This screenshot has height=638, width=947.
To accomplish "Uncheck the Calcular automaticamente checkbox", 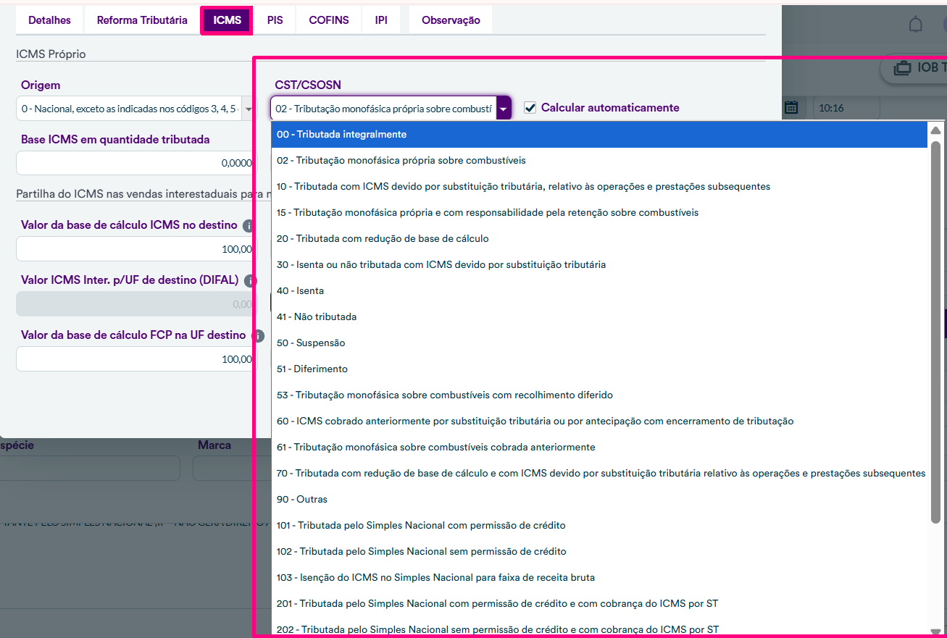I will click(530, 108).
